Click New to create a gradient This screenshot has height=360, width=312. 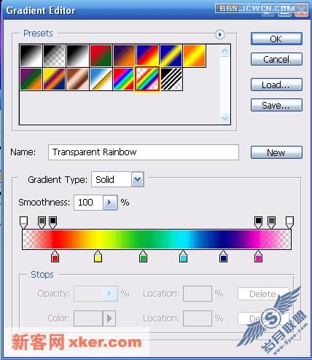(276, 152)
